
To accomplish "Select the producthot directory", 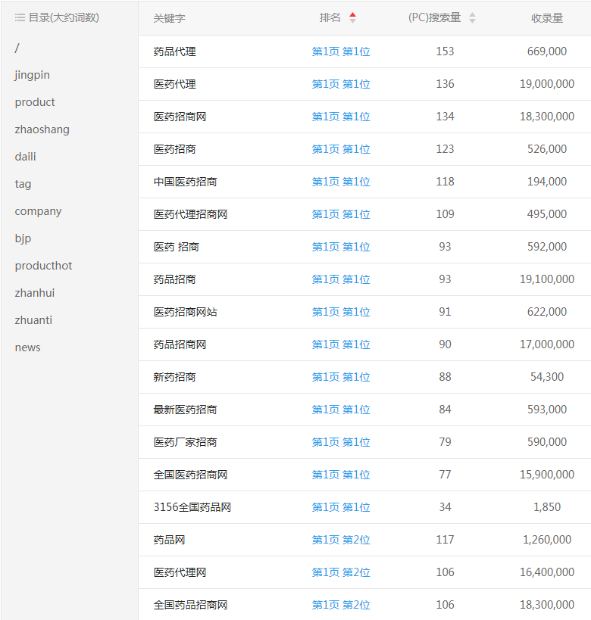I will (44, 266).
